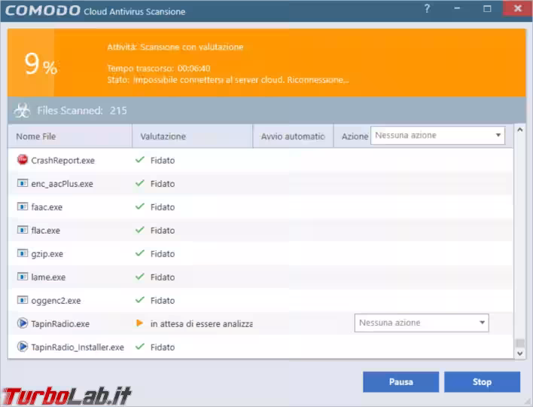Image resolution: width=533 pixels, height=407 pixels.
Task: Click the green checkmark for TapinRadio_Installer.exe
Action: [140, 347]
